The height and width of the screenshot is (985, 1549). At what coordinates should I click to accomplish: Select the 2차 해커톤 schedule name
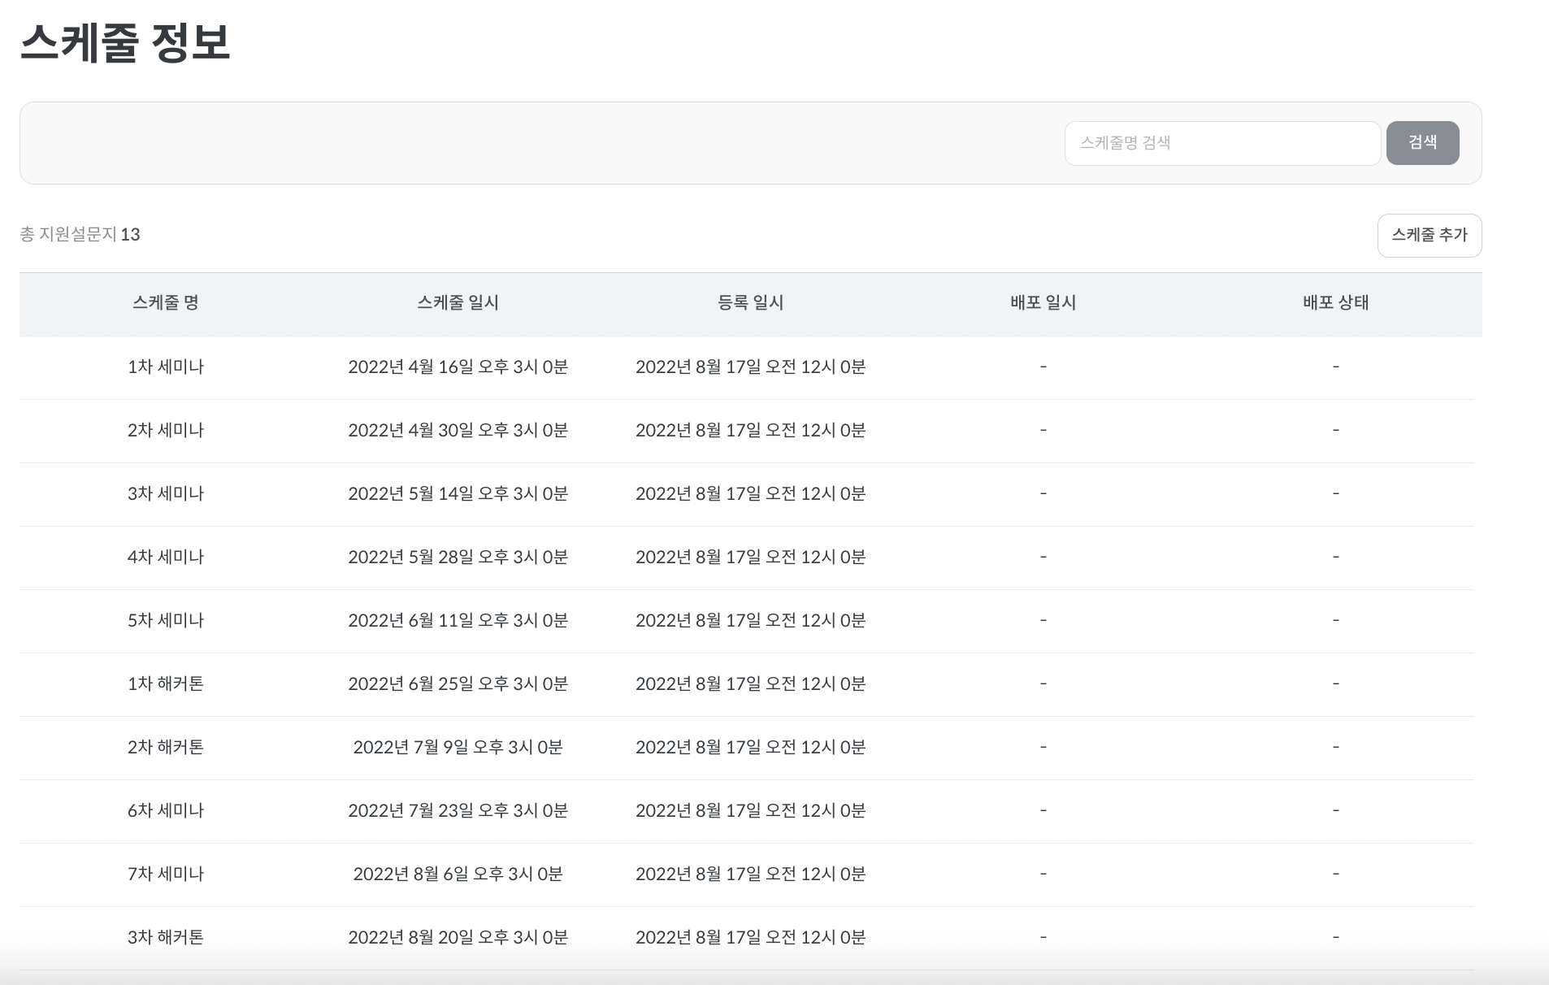pos(166,747)
